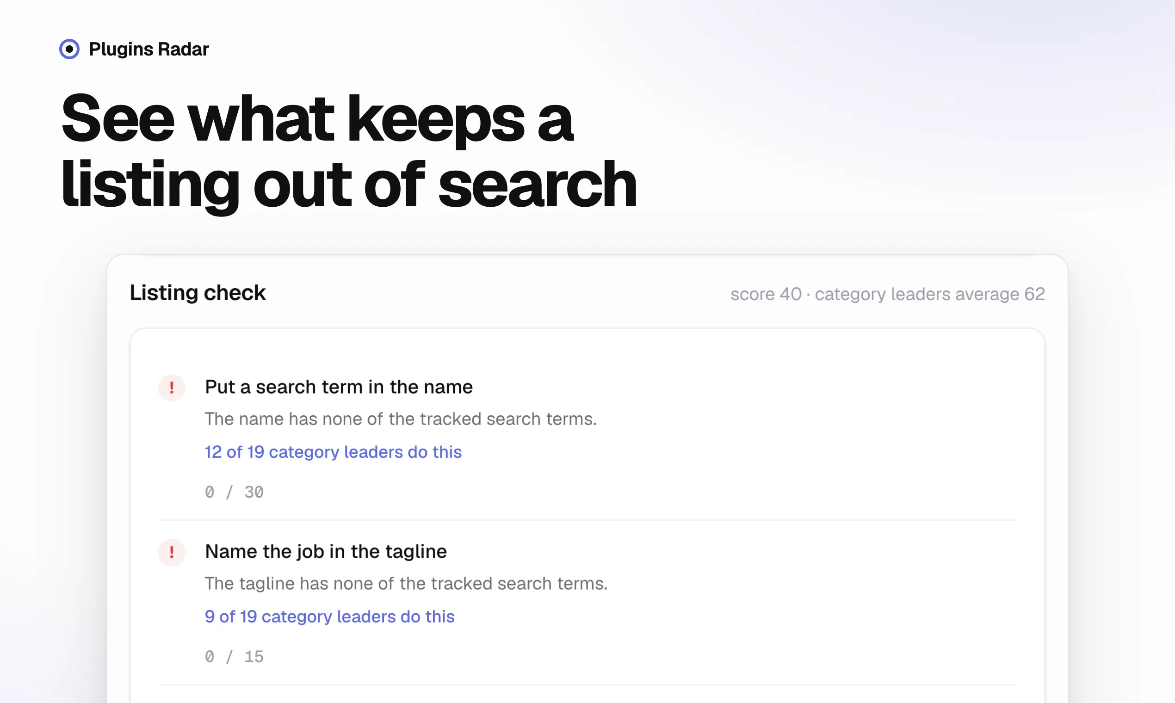Click the listing out of search headline line
Screen dimensions: 1175x703
[x=349, y=186]
